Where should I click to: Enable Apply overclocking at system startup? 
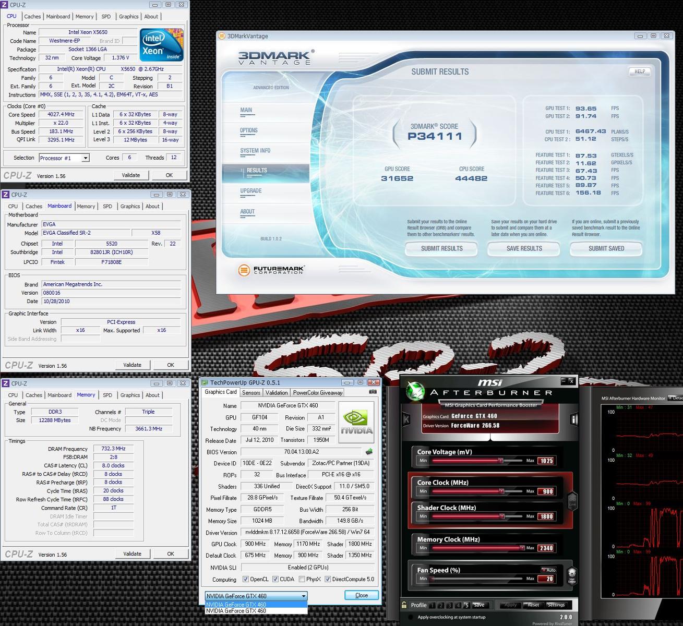click(x=412, y=618)
